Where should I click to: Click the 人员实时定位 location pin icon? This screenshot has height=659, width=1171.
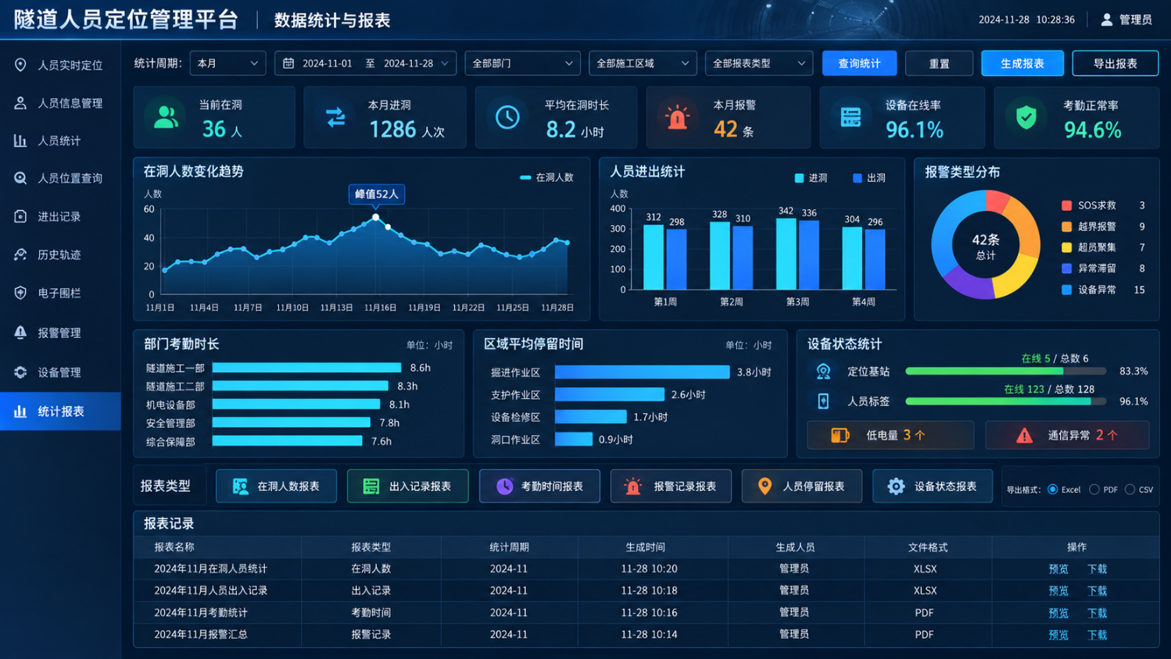click(20, 65)
